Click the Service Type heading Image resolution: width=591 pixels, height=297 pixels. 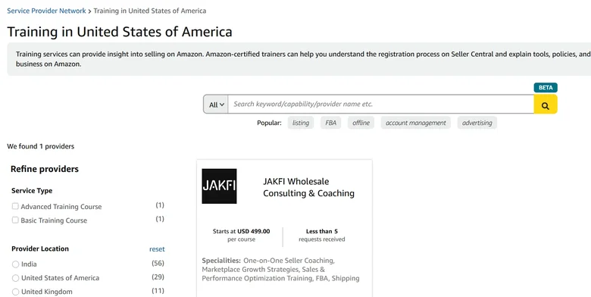pos(32,191)
